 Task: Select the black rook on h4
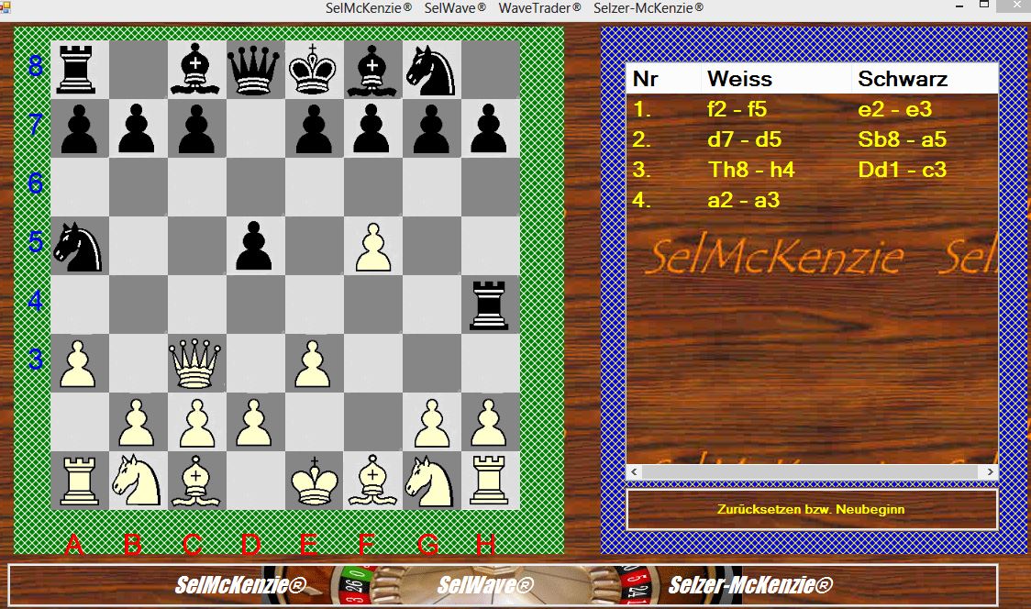tap(490, 304)
